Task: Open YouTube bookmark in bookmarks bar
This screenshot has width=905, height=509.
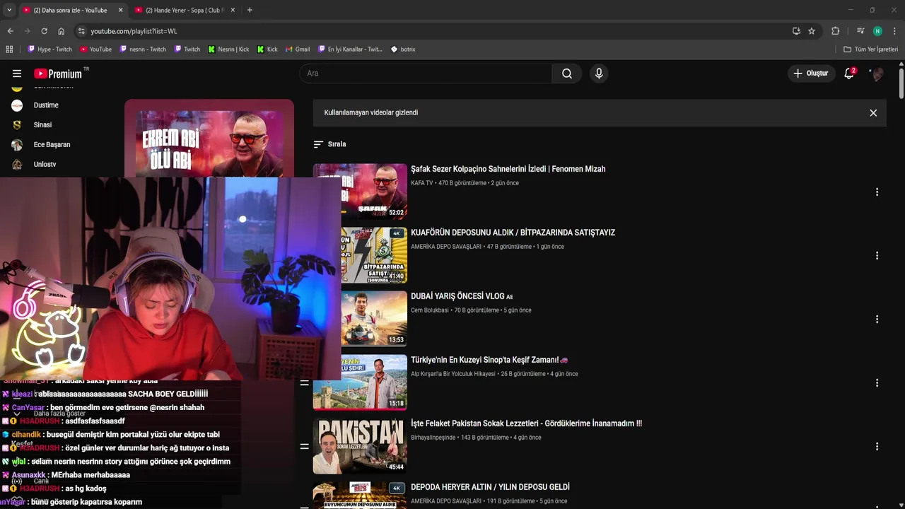Action: pyautogui.click(x=95, y=49)
